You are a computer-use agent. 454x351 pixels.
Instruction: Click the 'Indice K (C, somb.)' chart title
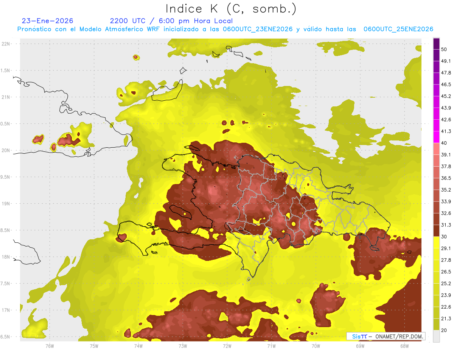pos(231,9)
